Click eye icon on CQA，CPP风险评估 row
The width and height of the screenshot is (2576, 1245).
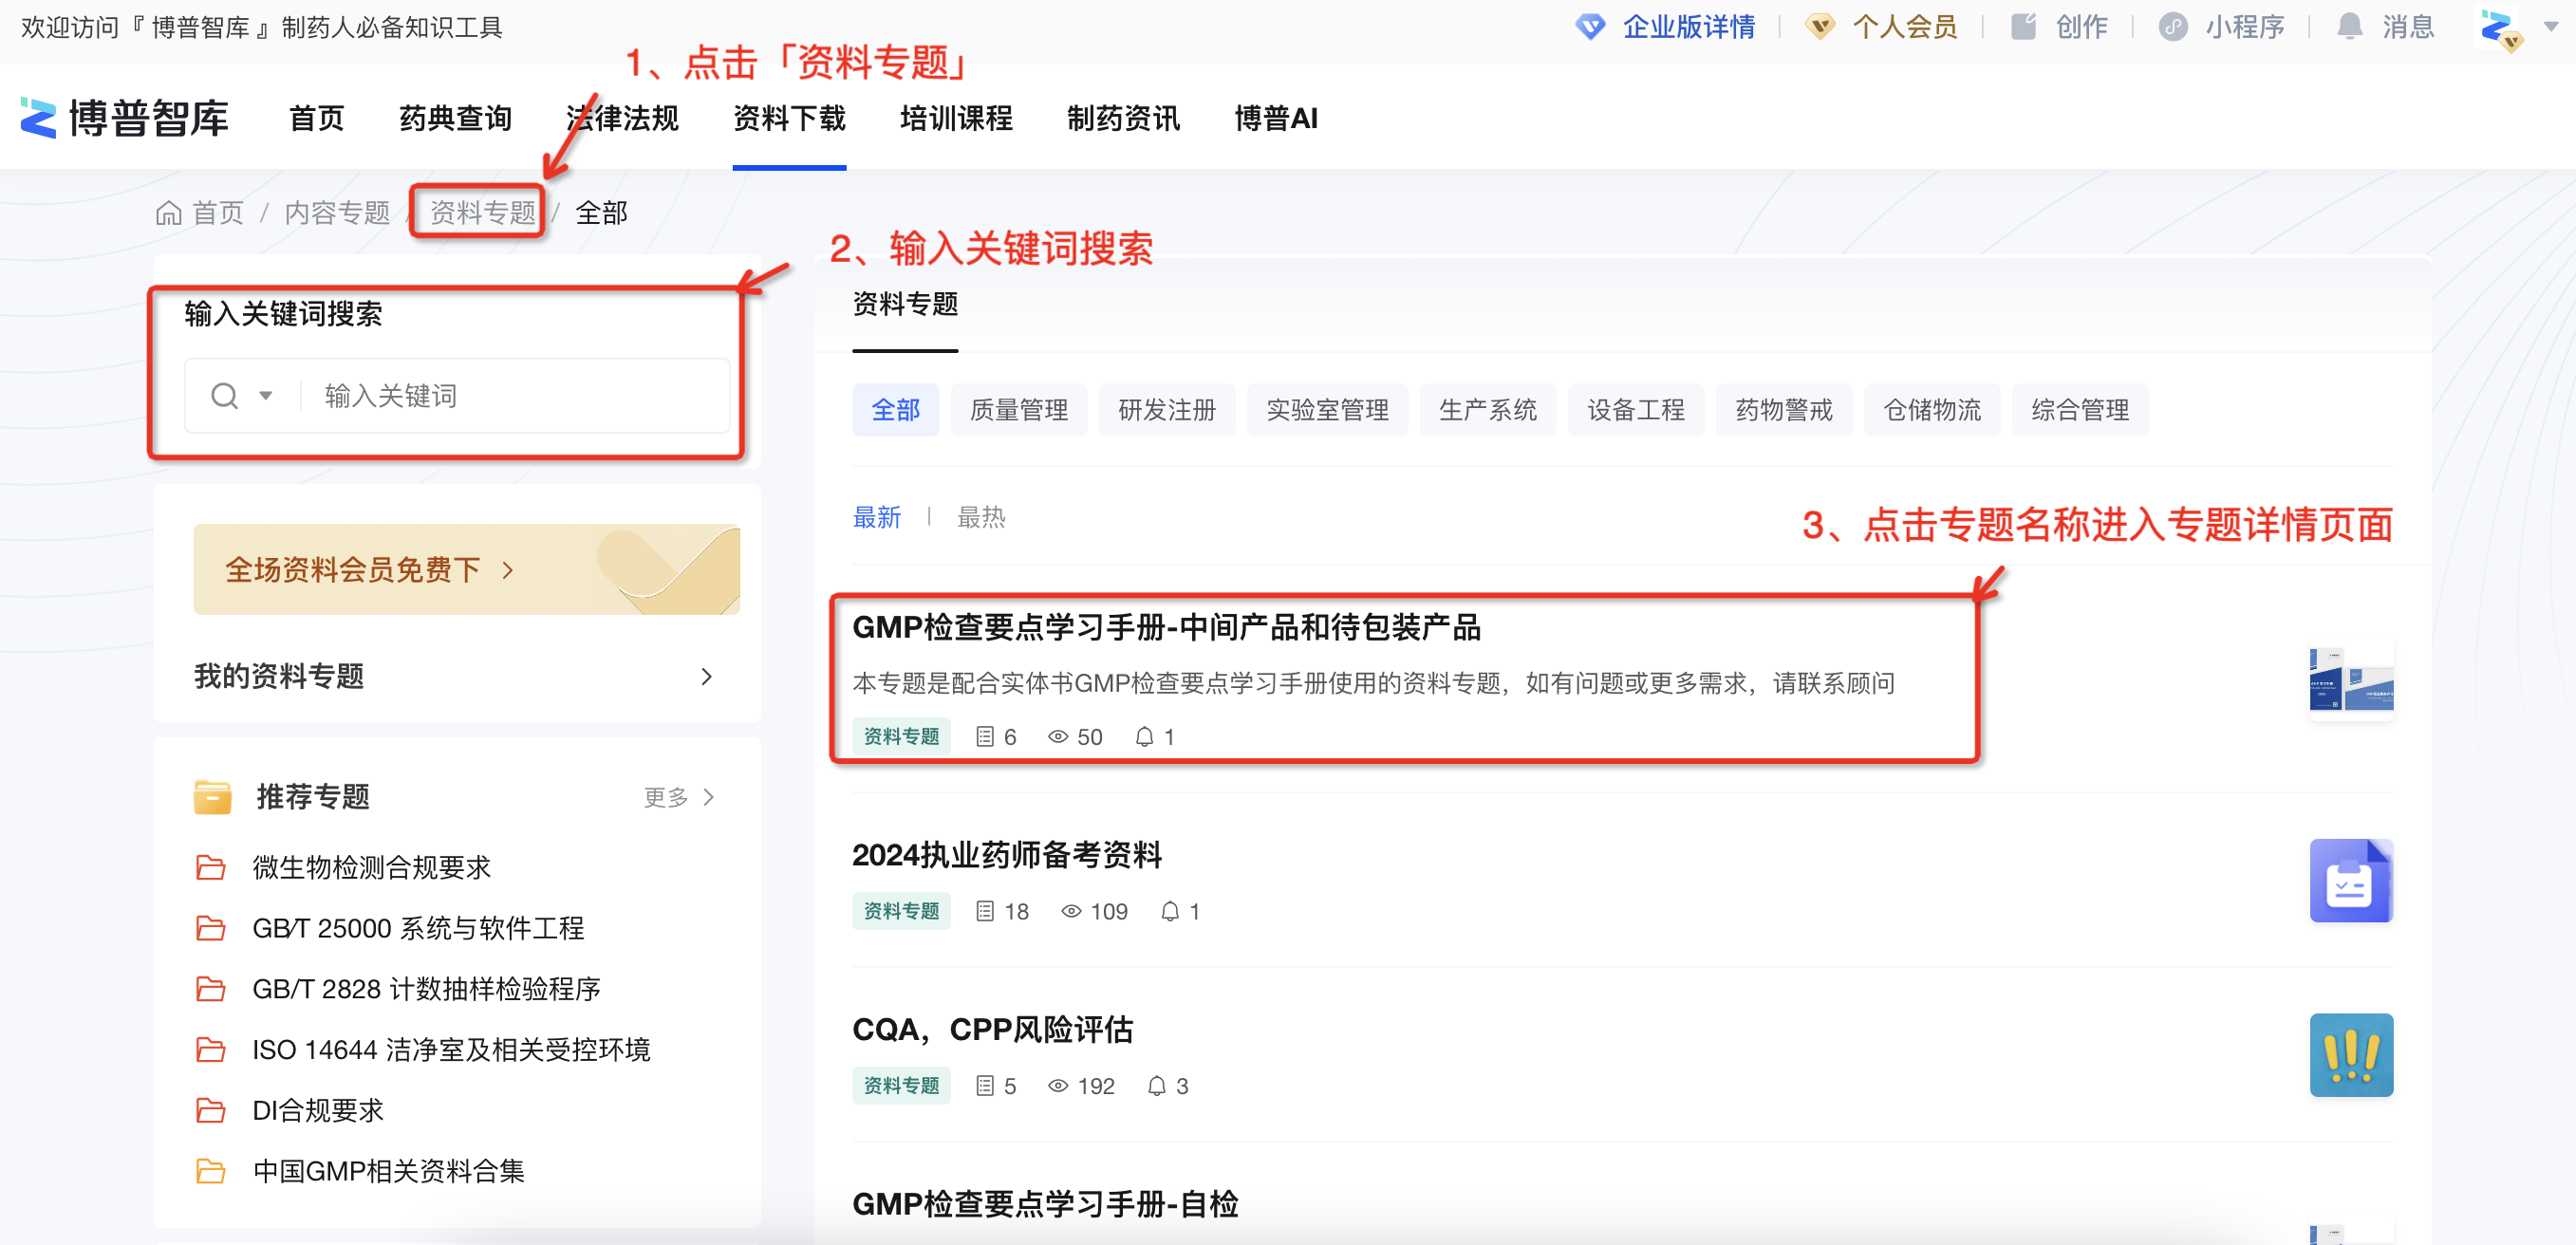1058,1087
